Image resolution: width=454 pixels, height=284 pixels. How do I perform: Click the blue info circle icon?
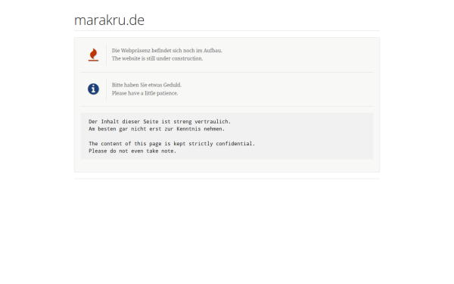93,89
